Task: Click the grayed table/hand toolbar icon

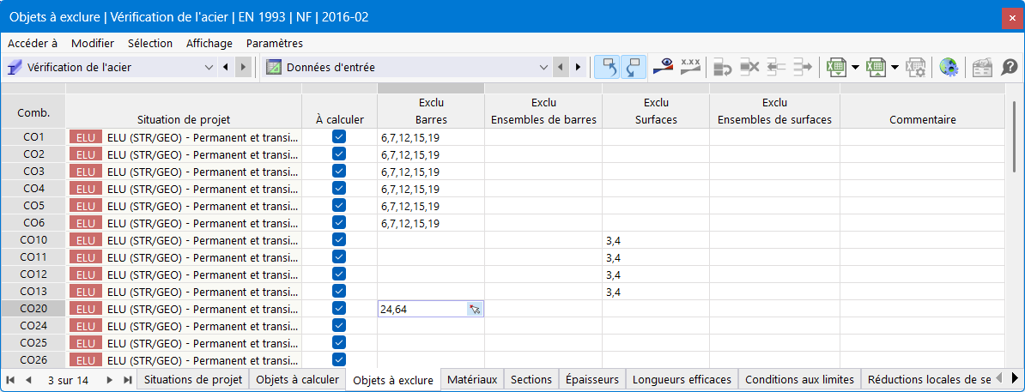Action: tap(982, 67)
